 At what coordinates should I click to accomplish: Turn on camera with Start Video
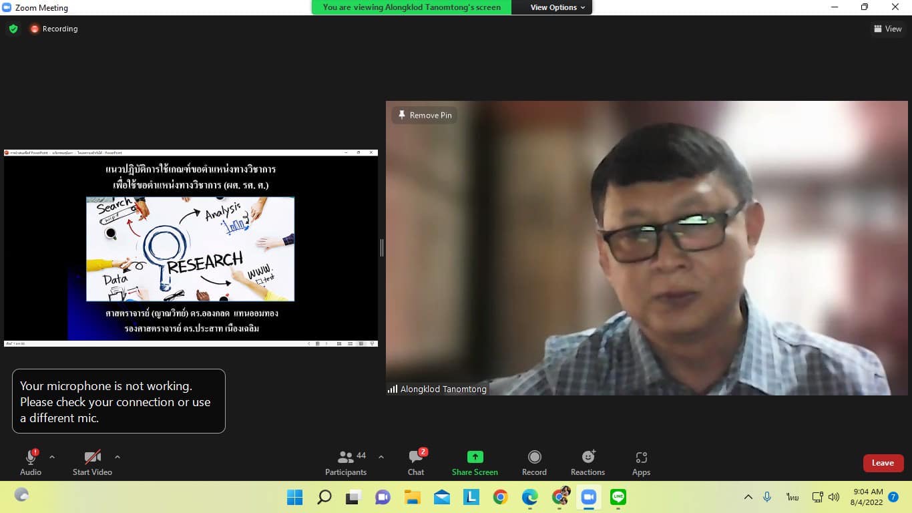[92, 462]
